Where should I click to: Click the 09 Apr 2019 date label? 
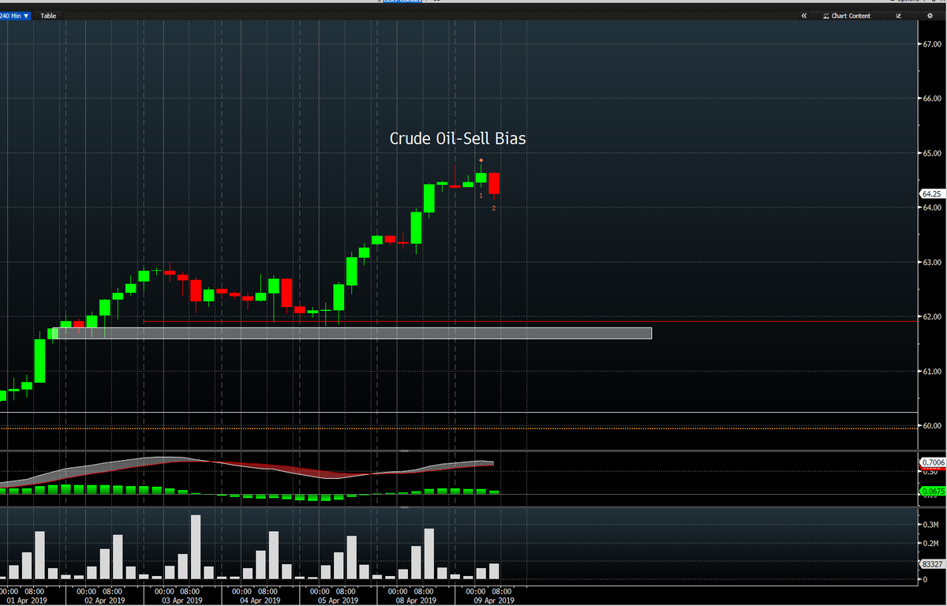tap(495, 600)
